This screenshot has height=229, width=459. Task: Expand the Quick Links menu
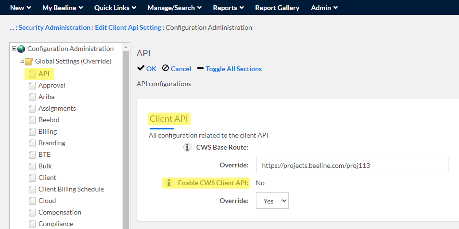coord(115,8)
